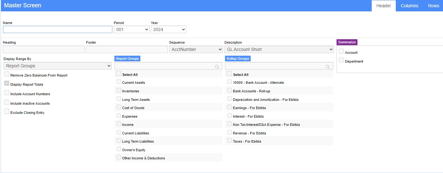Screen dimensions: 443x173
Task: Switch to the Rows tab
Action: point(433,6)
